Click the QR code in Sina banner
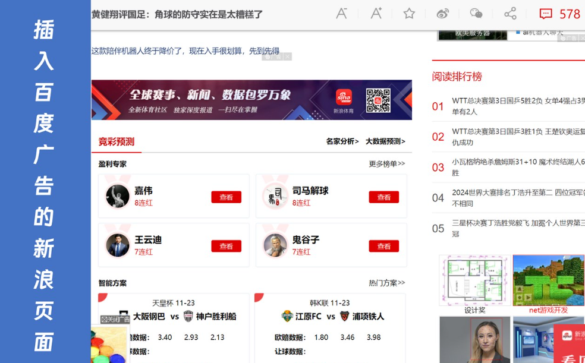The width and height of the screenshot is (585, 363). click(x=378, y=100)
